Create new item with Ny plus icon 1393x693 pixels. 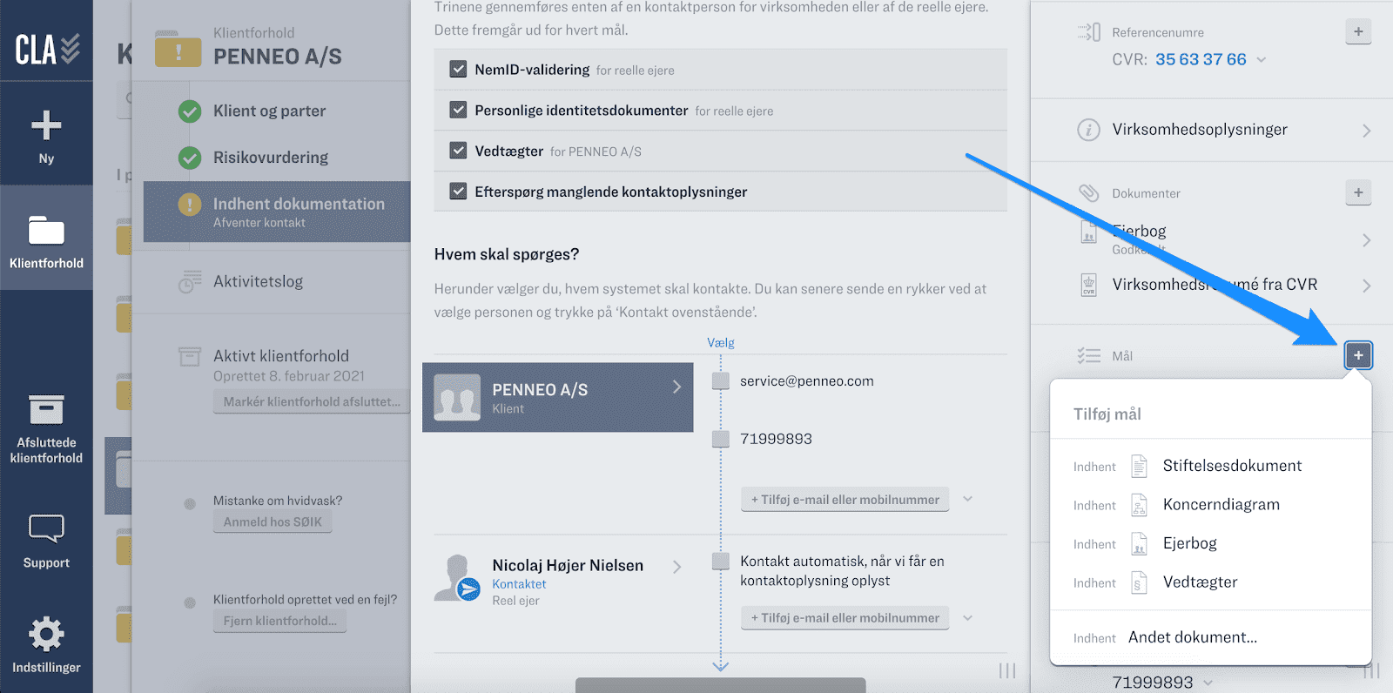pos(46,125)
